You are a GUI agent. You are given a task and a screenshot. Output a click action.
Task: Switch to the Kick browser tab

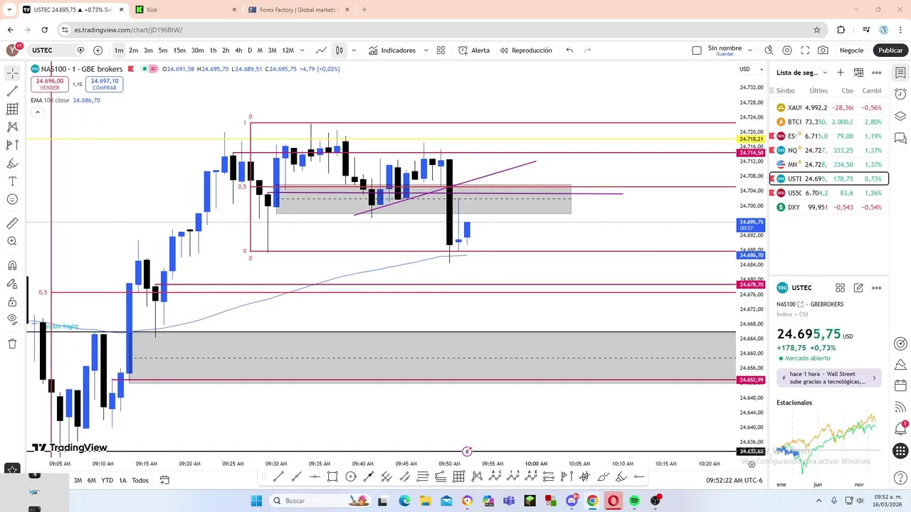(185, 10)
